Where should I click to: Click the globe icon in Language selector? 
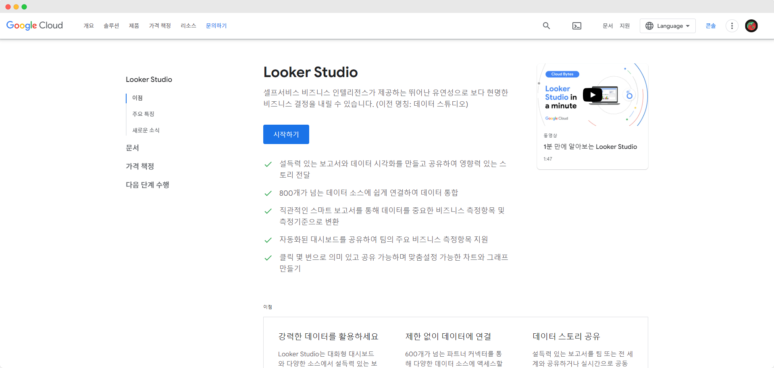(x=649, y=26)
